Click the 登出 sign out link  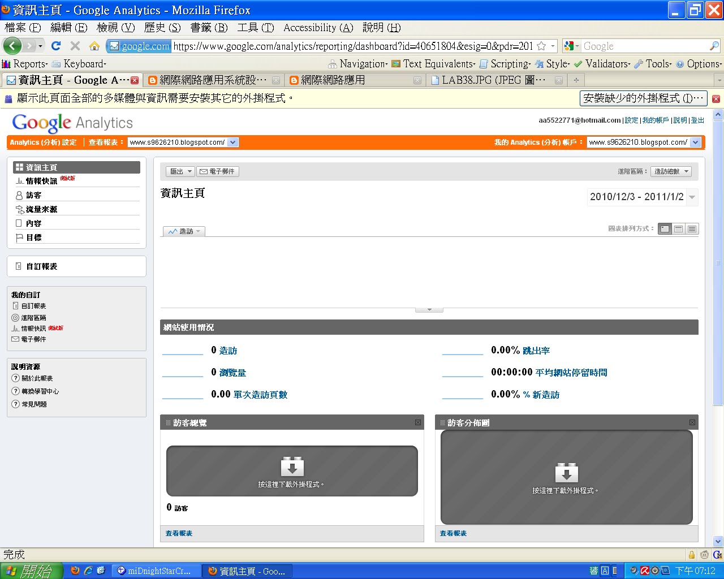[697, 120]
